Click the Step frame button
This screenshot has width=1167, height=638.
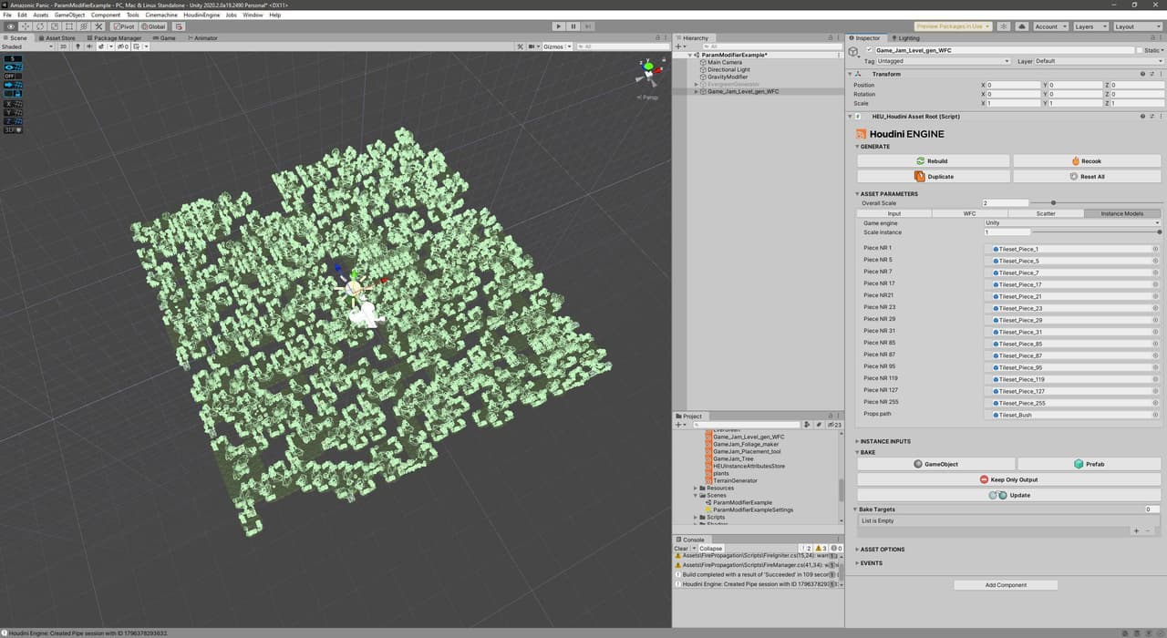(x=588, y=26)
